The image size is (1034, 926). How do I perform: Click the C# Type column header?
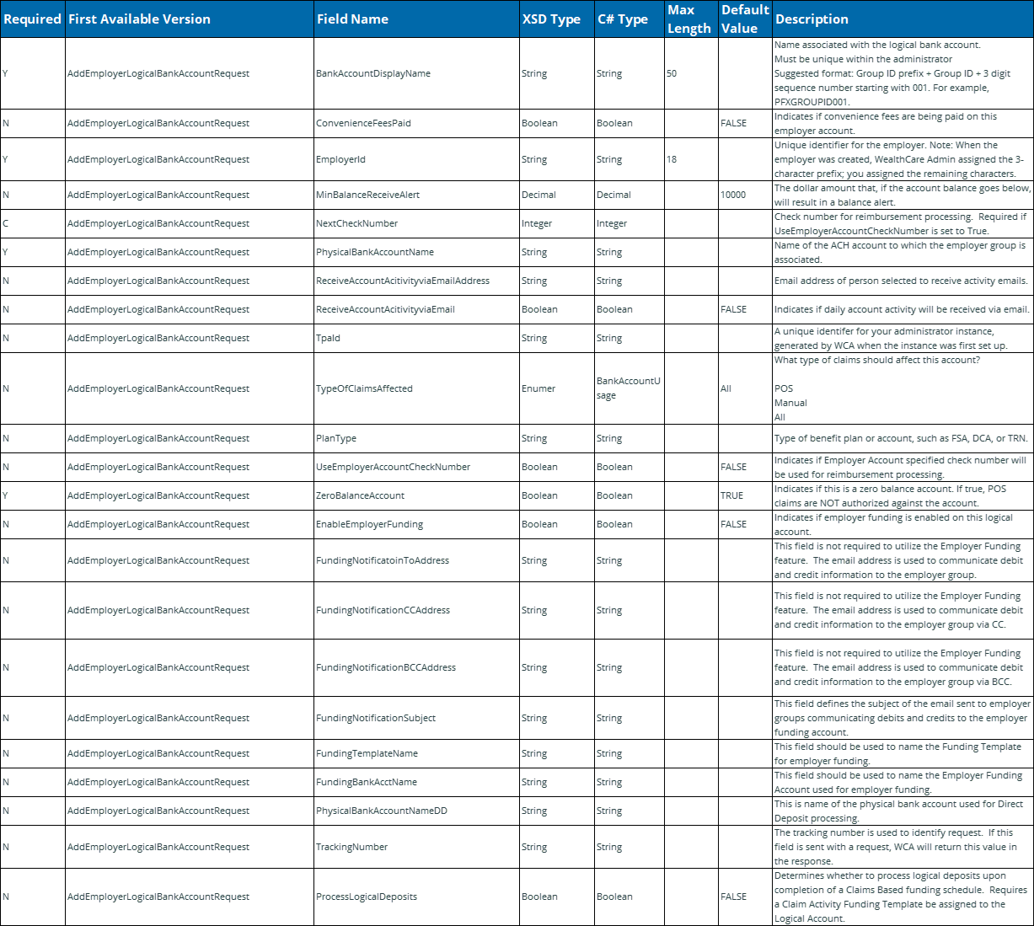629,19
